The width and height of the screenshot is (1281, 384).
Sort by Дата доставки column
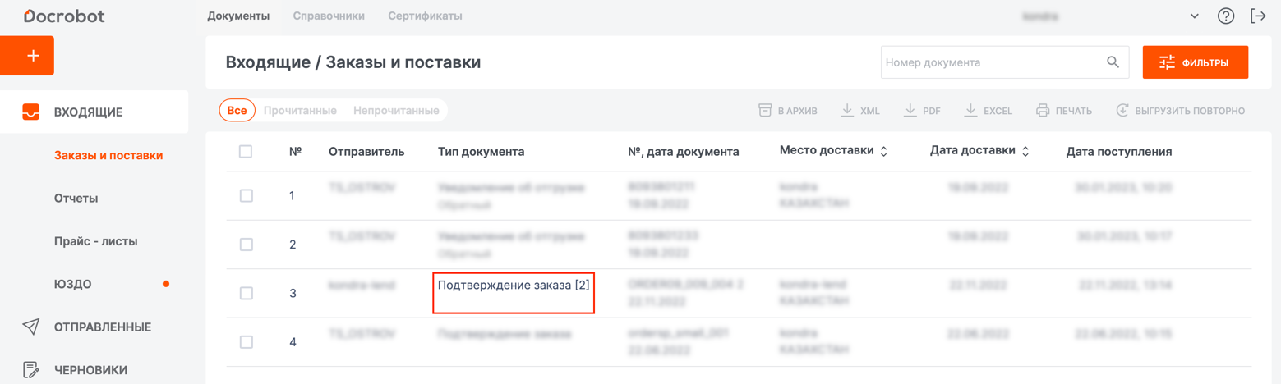tap(1025, 152)
